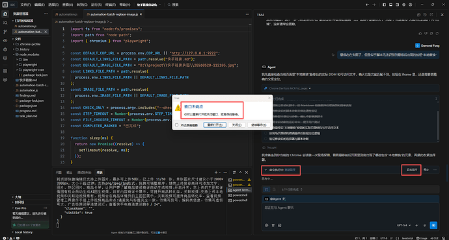Expand the Local history section
Screen dimensions: 449x240
(x=22, y=232)
